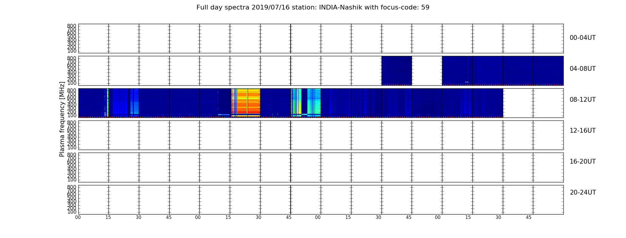The width and height of the screenshot is (626, 238).
Task: Click the orange-red burst in the 08-12UT spectrum
Action: [246, 103]
